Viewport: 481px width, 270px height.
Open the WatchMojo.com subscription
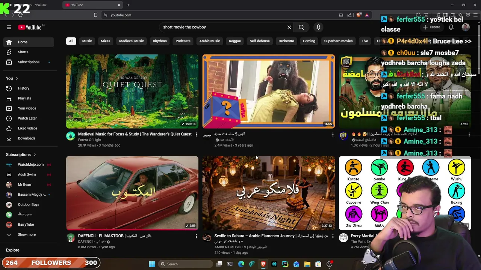pos(29,164)
